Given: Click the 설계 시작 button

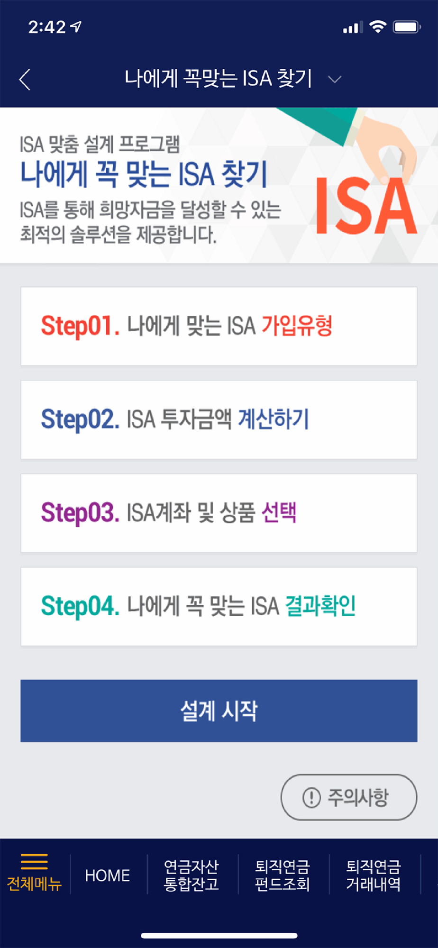Looking at the screenshot, I should click(219, 711).
